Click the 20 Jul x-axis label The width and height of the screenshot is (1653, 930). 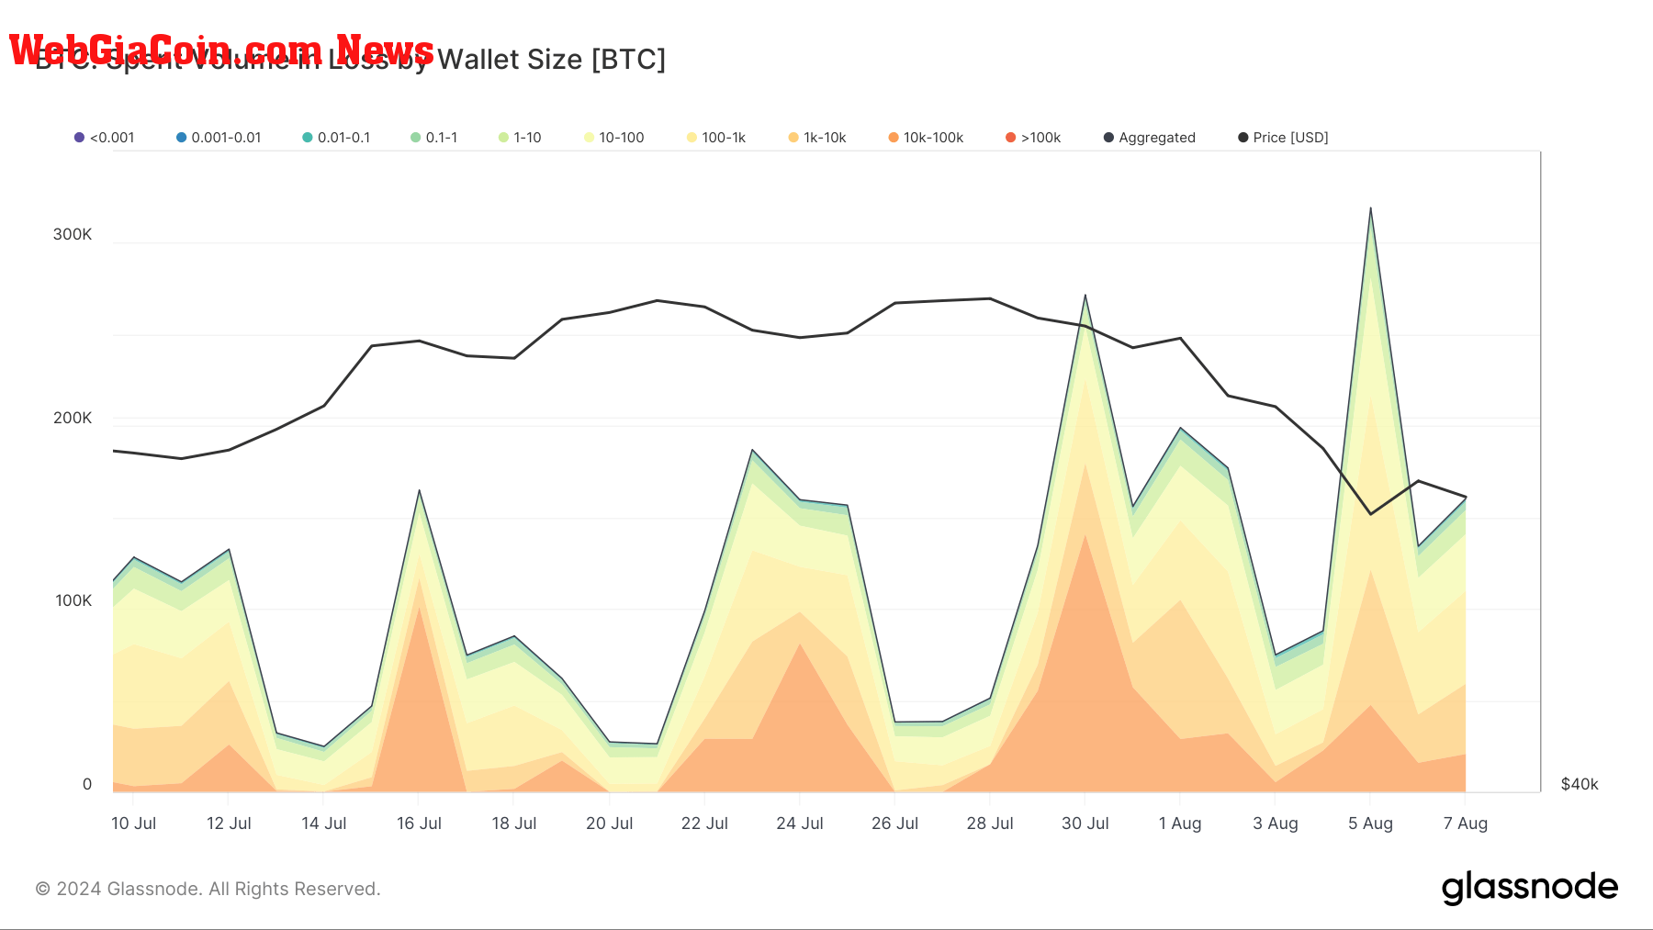point(610,824)
